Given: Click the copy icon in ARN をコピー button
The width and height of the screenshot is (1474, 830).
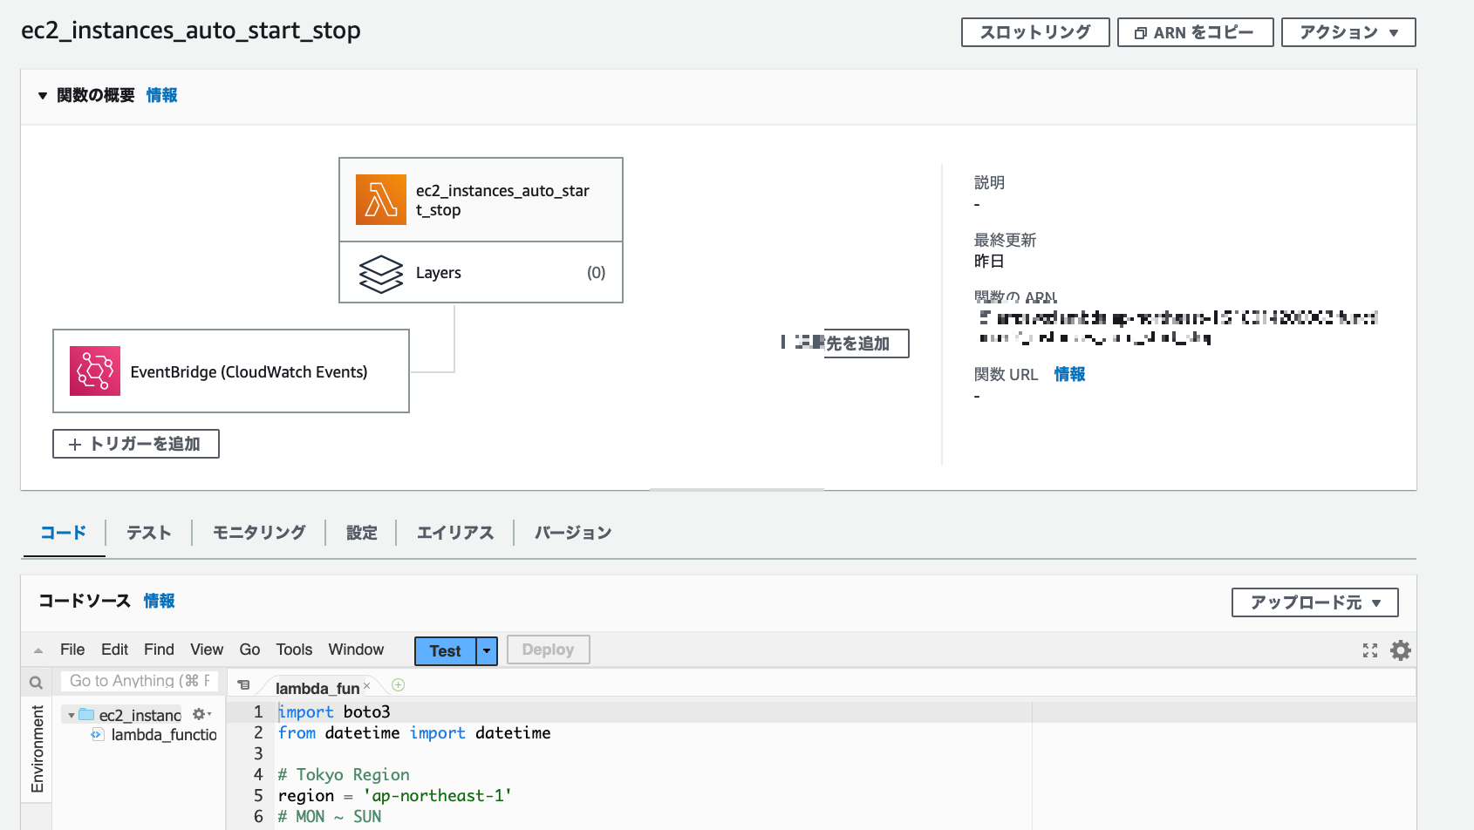Looking at the screenshot, I should [1140, 33].
